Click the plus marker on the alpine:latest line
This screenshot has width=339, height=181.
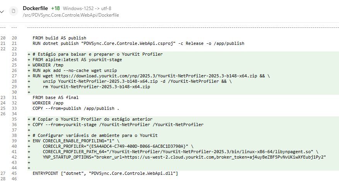click(x=29, y=60)
